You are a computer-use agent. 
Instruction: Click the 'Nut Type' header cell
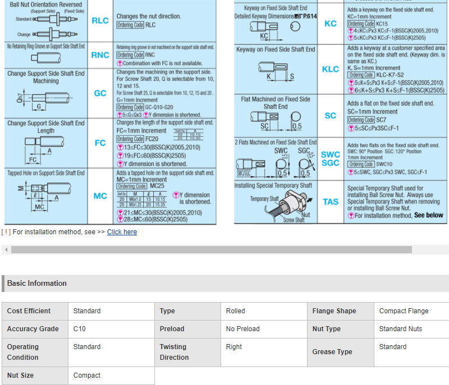pos(341,330)
